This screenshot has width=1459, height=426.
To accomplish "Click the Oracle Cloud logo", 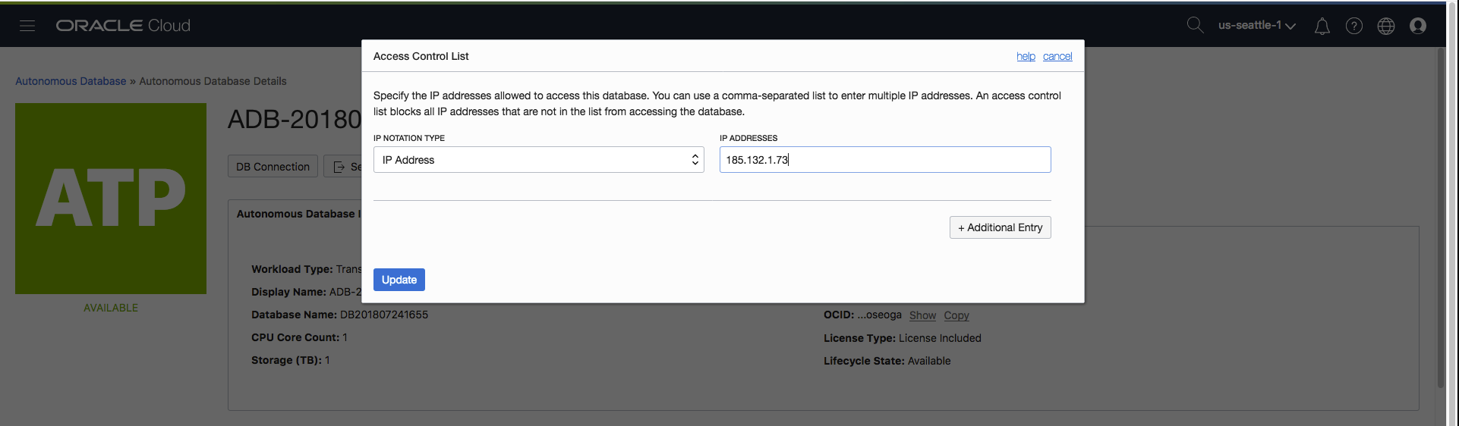I will (x=123, y=26).
